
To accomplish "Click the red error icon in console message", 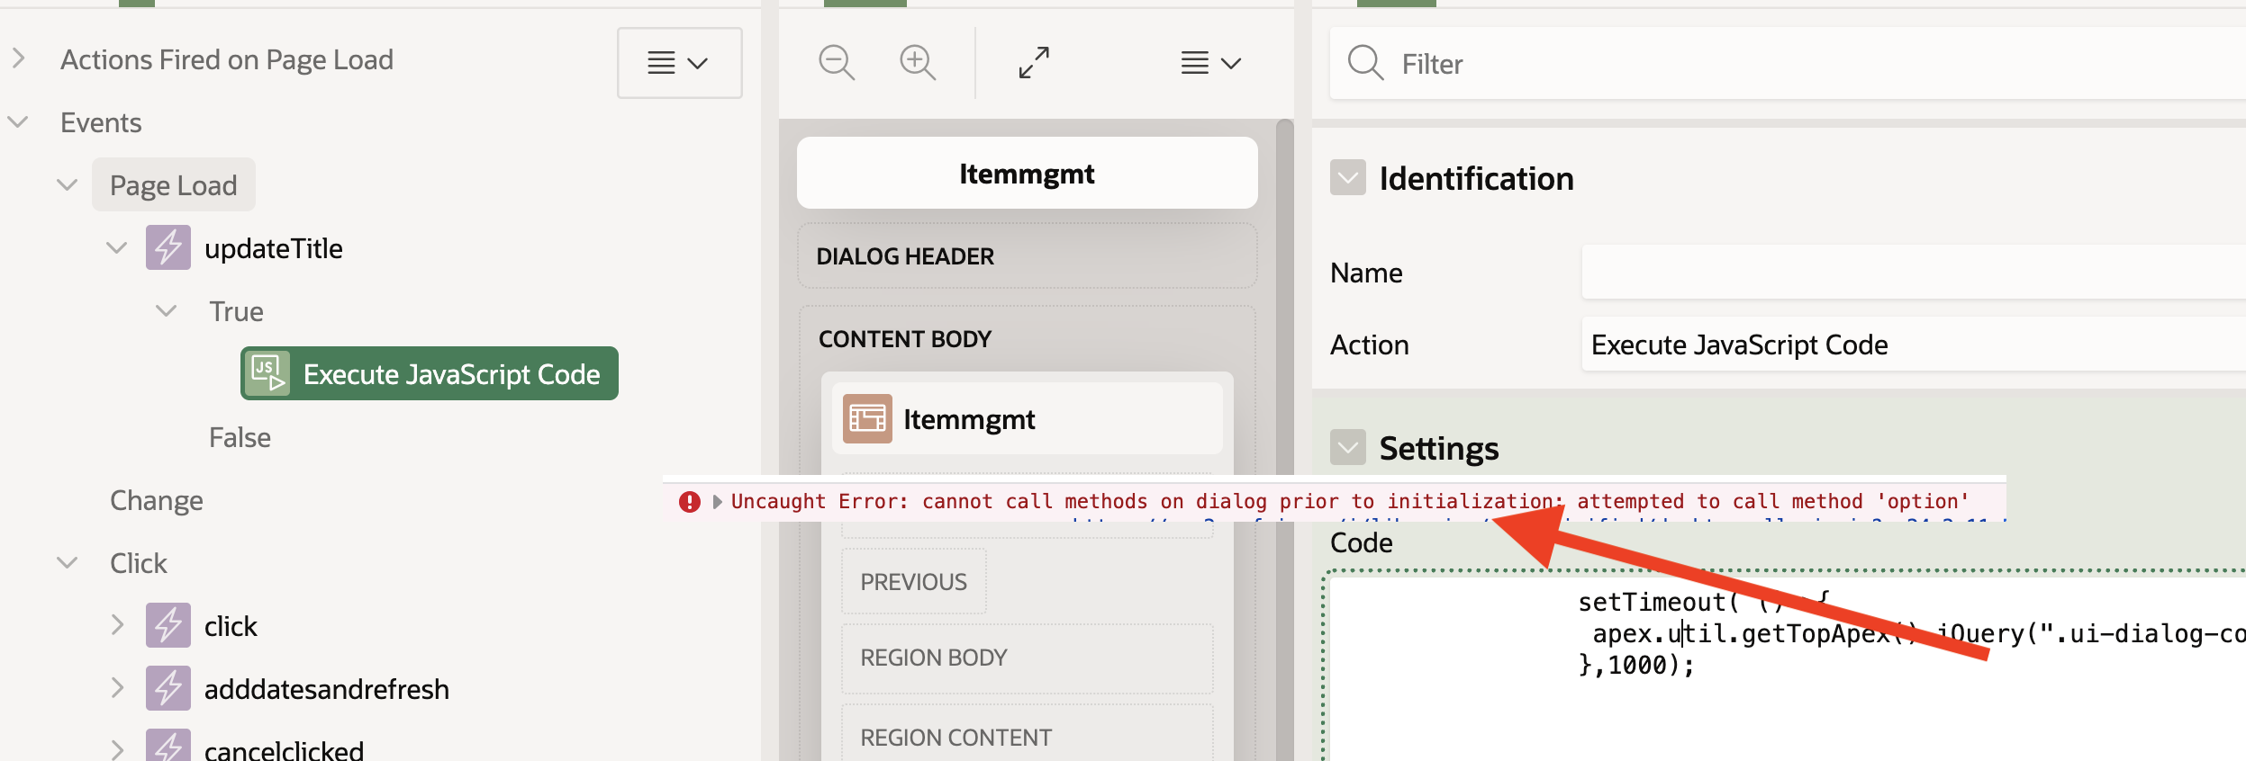I will (690, 502).
